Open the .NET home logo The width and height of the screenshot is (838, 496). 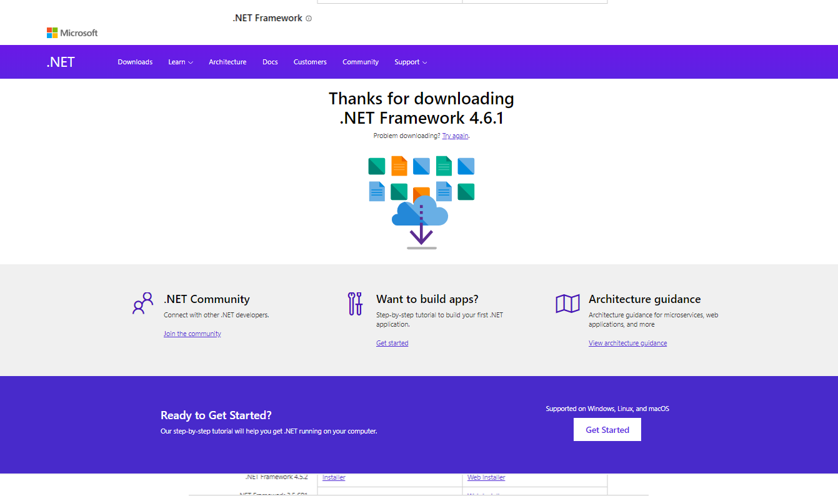pos(61,62)
